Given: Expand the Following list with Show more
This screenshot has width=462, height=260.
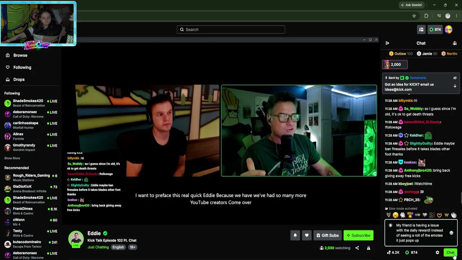Looking at the screenshot, I should click(12, 158).
